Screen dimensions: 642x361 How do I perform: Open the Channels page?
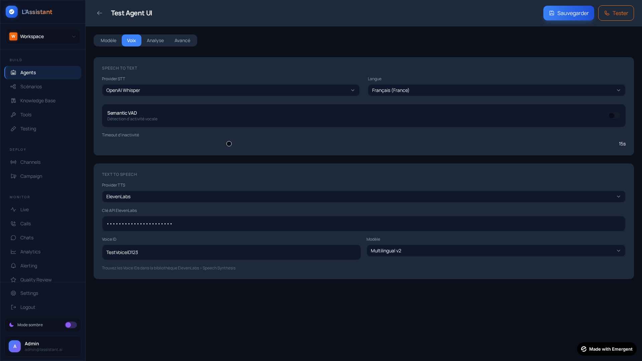(30, 162)
